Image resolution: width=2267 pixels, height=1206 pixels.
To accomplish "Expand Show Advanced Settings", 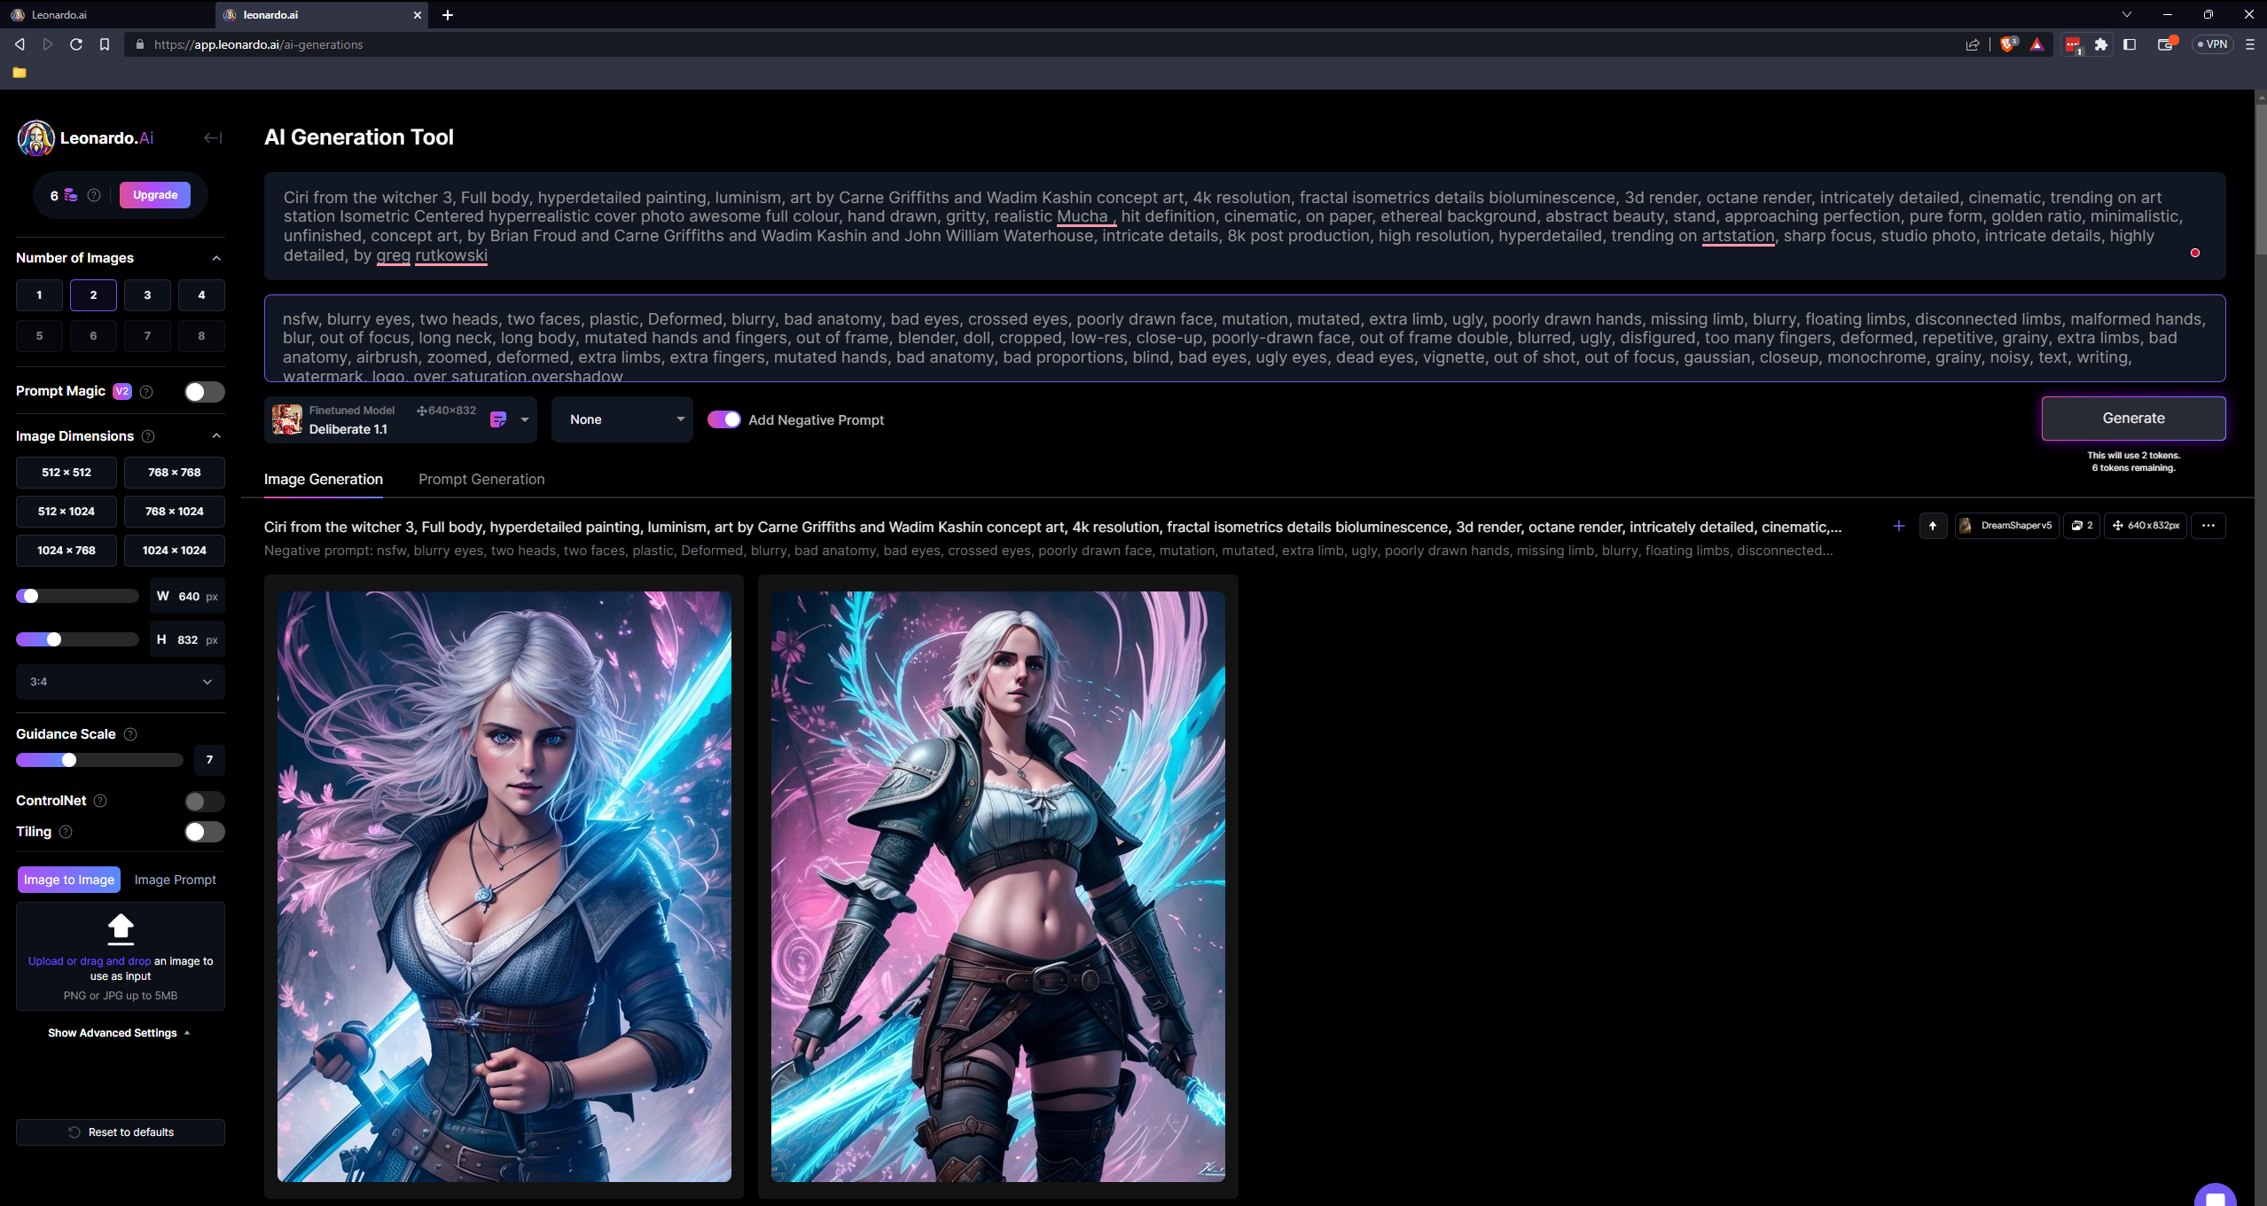I will 120,1033.
